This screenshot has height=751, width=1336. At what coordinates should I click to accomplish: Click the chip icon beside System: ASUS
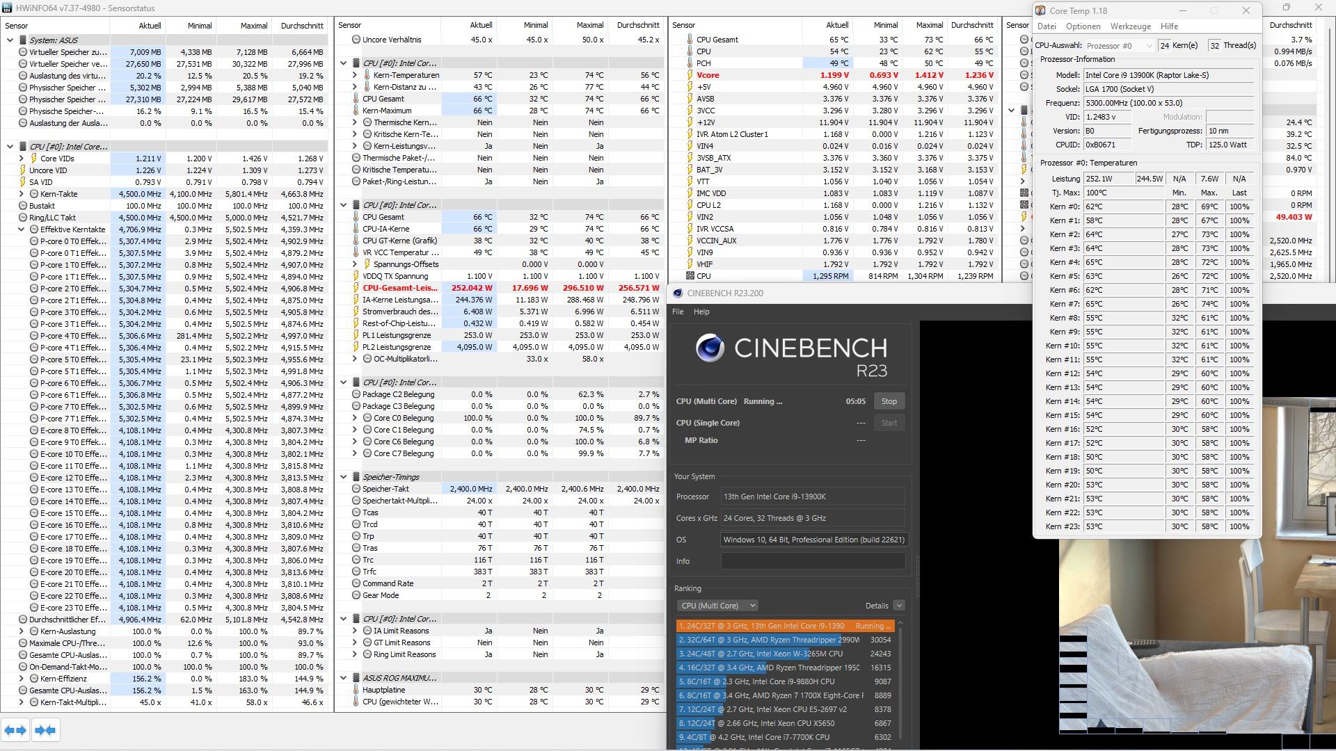pos(22,40)
